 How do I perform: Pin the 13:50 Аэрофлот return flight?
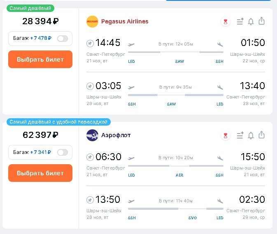tap(90, 200)
